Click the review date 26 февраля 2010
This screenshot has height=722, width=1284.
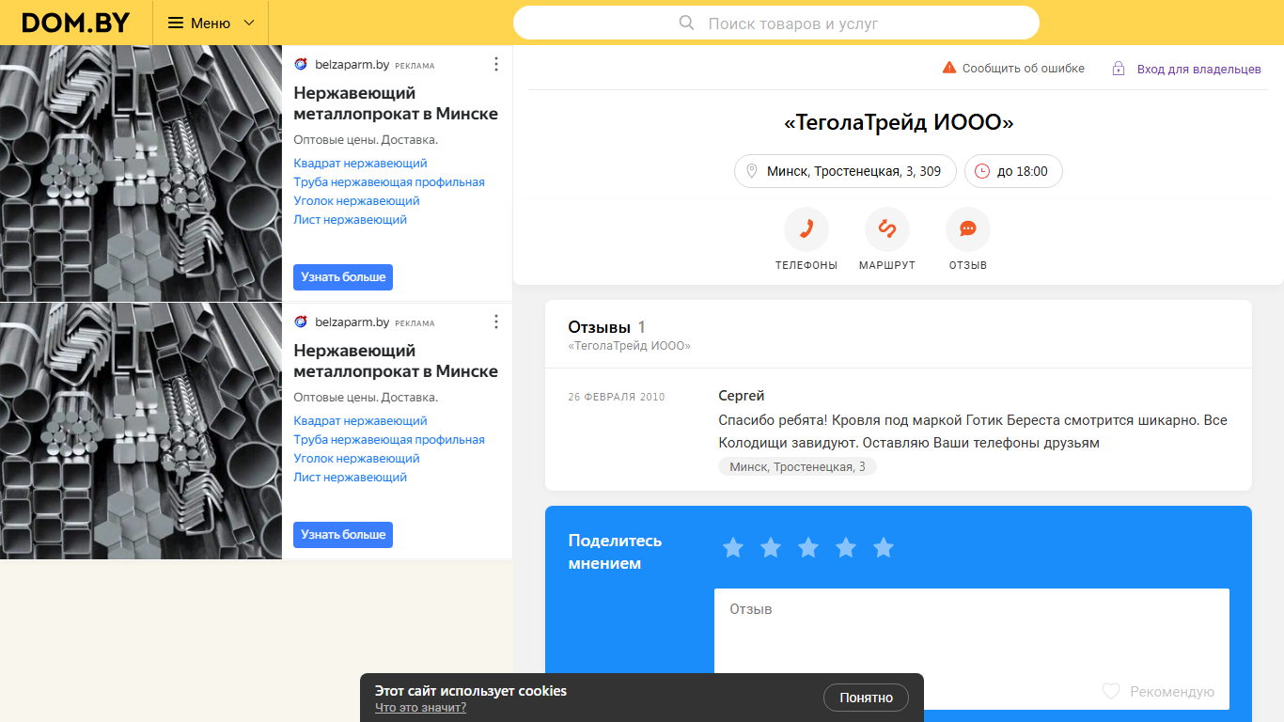[x=617, y=397]
